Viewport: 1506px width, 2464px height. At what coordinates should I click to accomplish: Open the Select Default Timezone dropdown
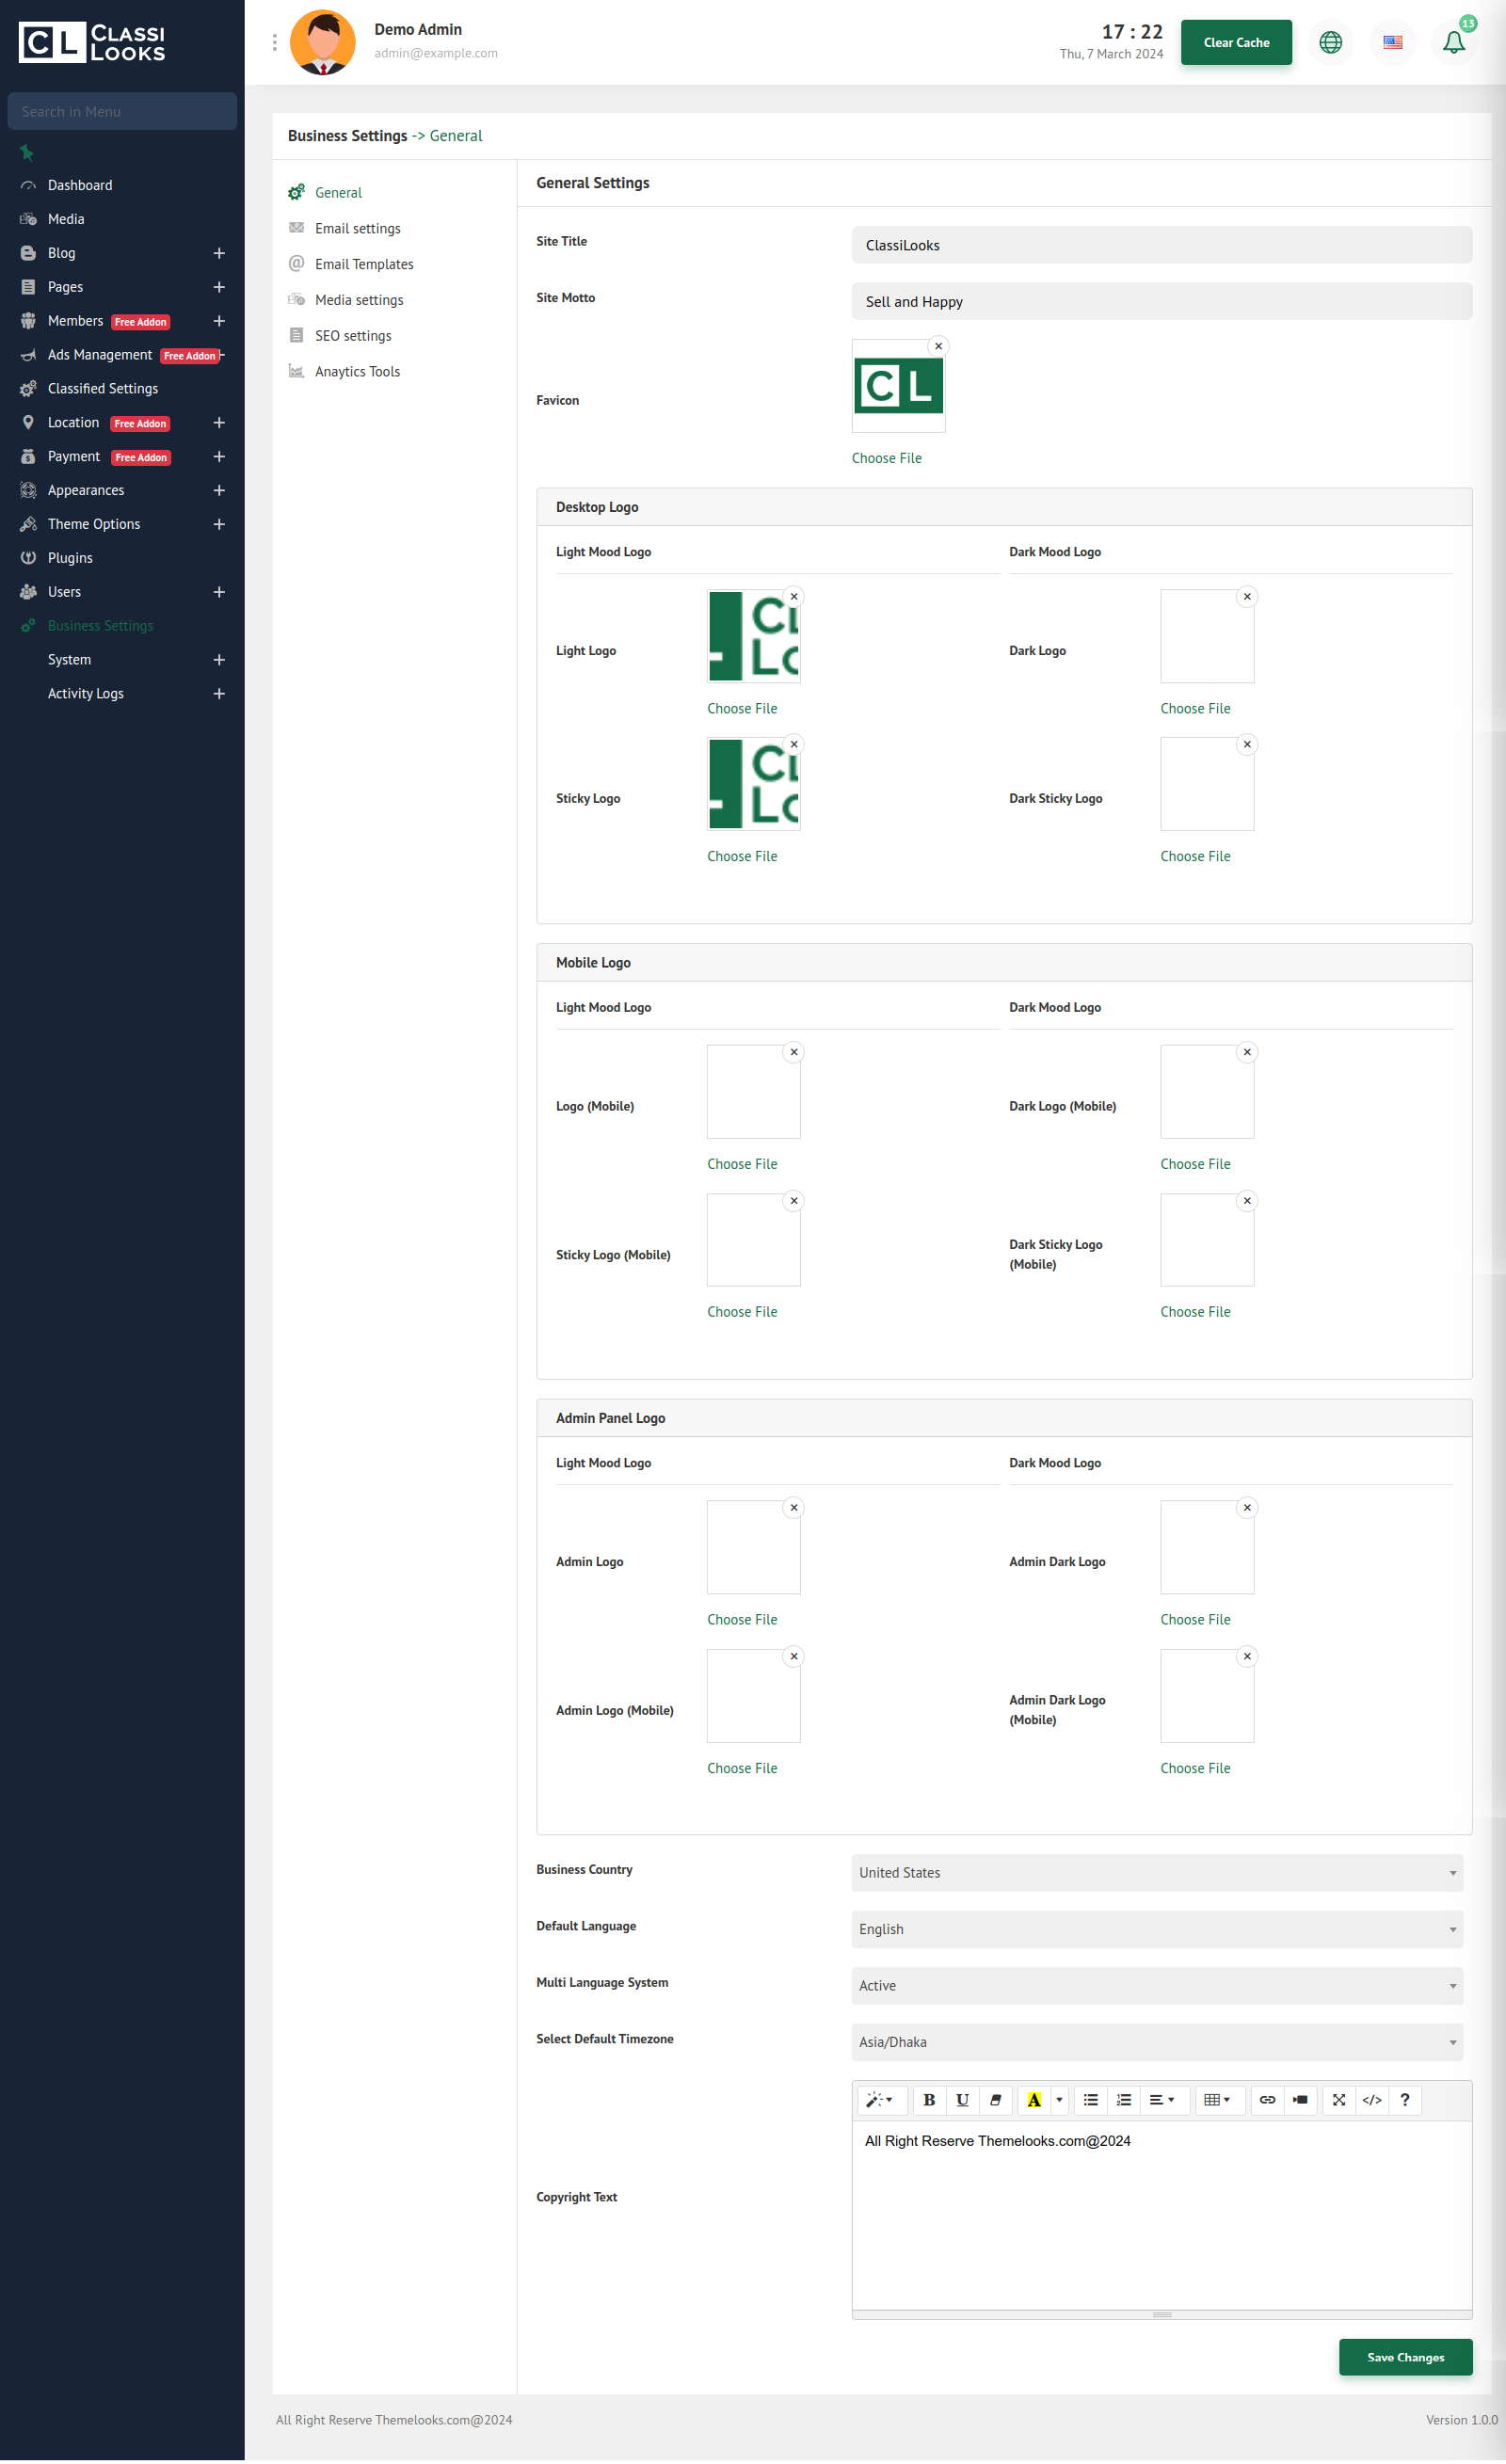coord(1157,2042)
